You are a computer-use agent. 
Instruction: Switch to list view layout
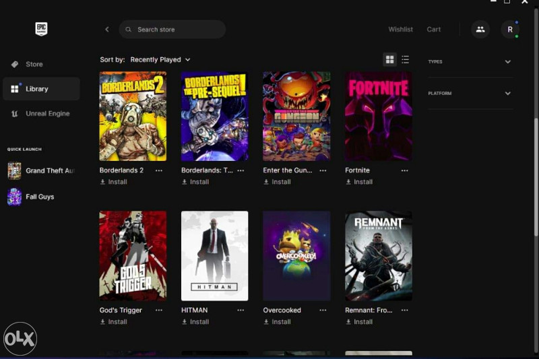pos(405,60)
